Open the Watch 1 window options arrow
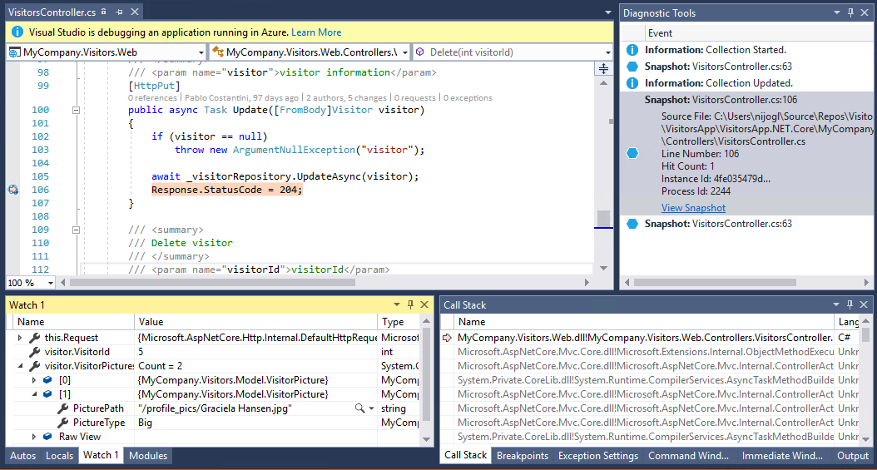 397,304
